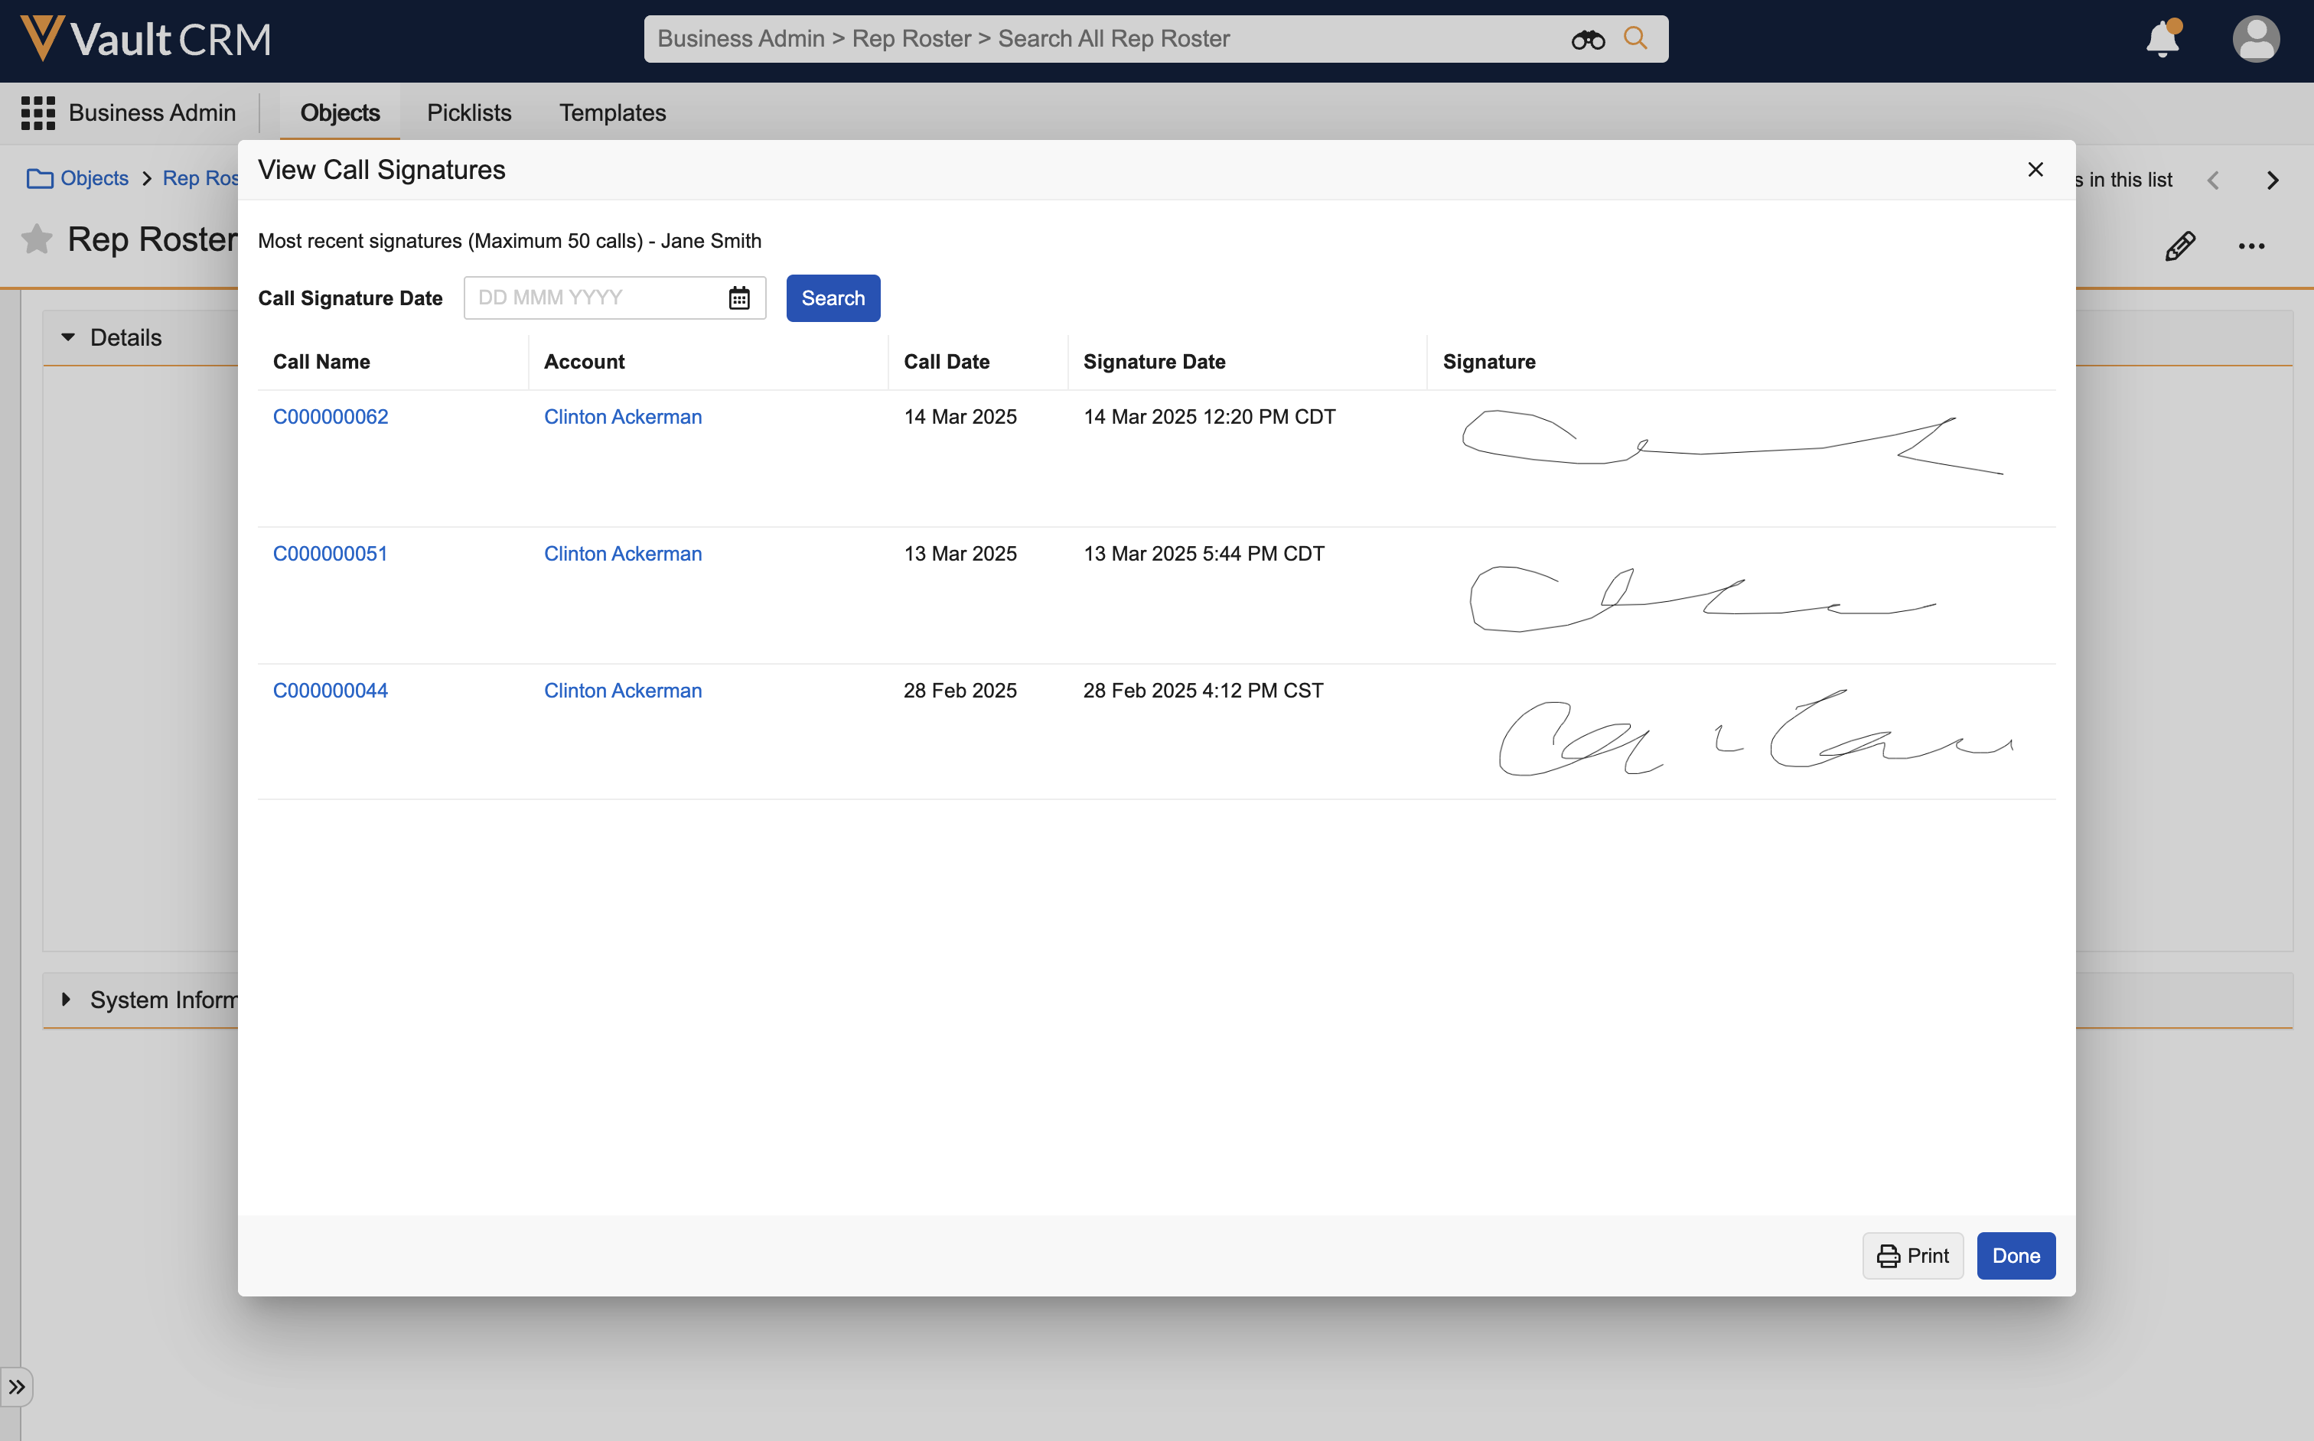Image resolution: width=2314 pixels, height=1441 pixels.
Task: Click the Print button
Action: pyautogui.click(x=1912, y=1256)
